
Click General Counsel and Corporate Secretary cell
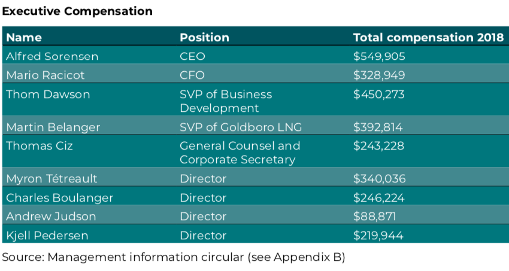(x=240, y=153)
